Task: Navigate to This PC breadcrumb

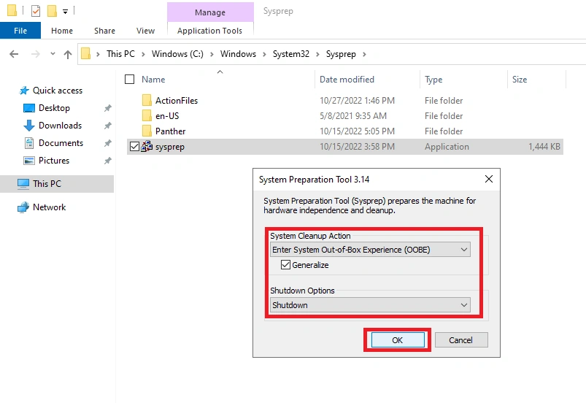Action: pyautogui.click(x=120, y=54)
